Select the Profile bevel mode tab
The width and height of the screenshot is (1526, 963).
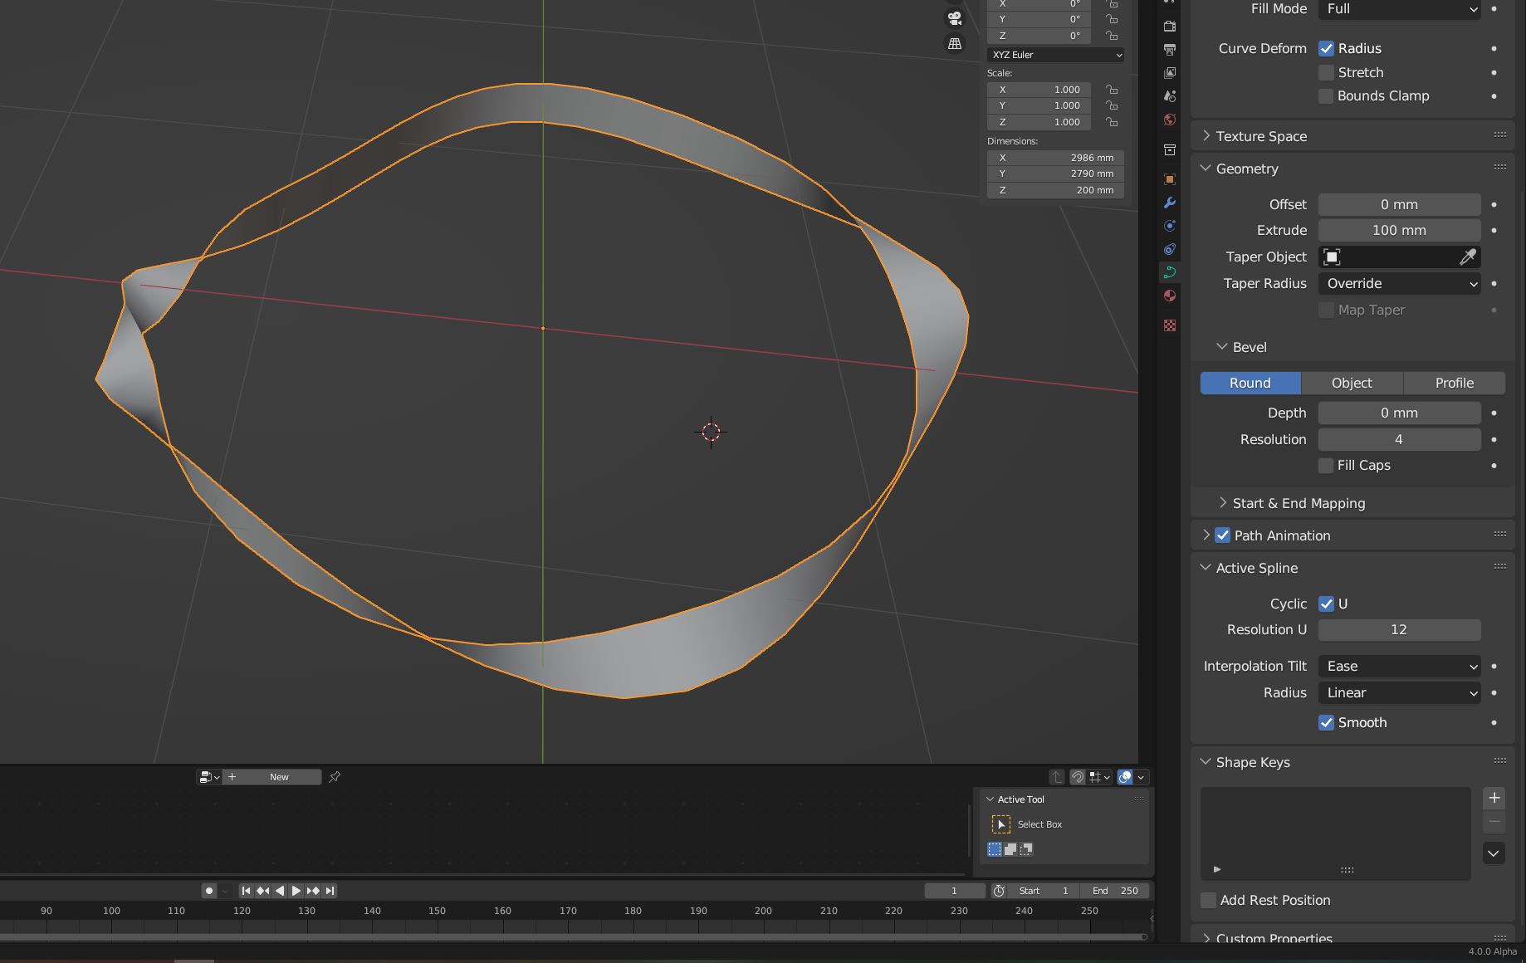pyautogui.click(x=1455, y=384)
